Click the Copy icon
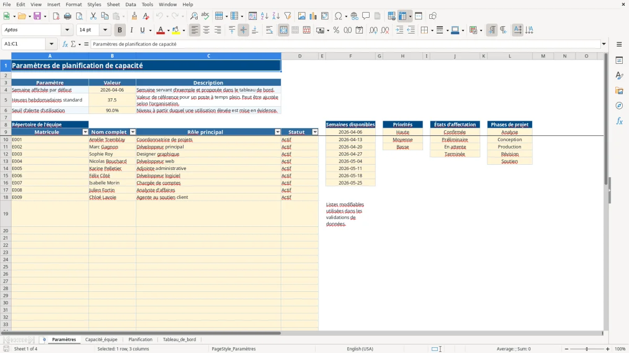The width and height of the screenshot is (629, 353). [104, 16]
